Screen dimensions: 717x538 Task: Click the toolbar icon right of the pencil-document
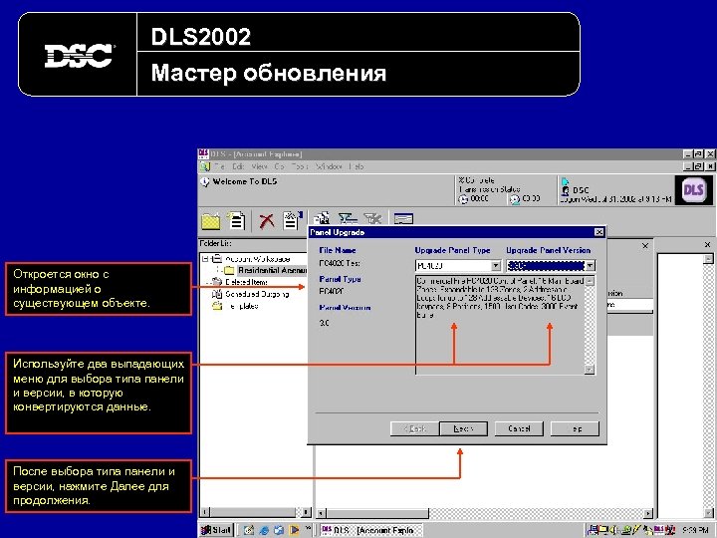tap(322, 219)
